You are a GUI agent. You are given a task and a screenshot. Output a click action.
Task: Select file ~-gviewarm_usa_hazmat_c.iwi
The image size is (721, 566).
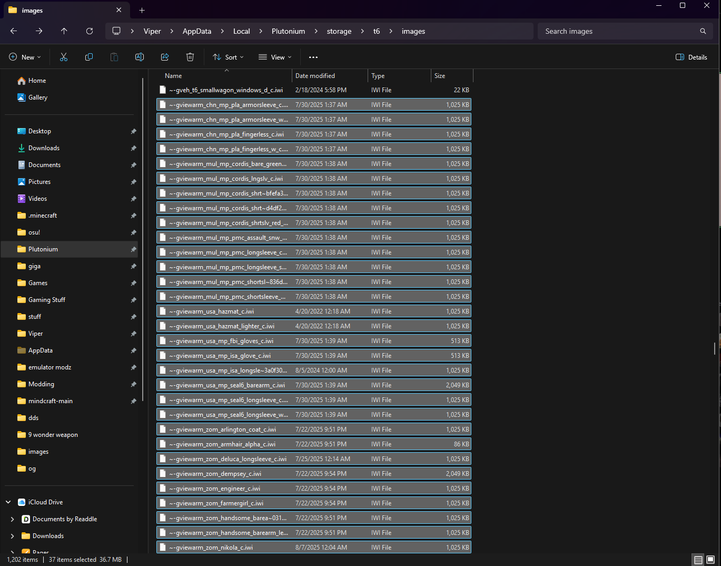[x=314, y=311]
